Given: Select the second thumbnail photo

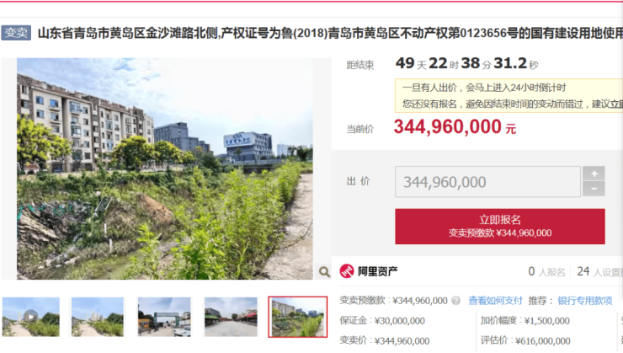Looking at the screenshot, I should point(98,317).
